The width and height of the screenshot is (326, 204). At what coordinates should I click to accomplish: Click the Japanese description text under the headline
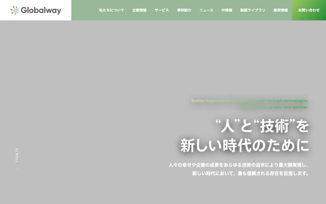[238, 169]
